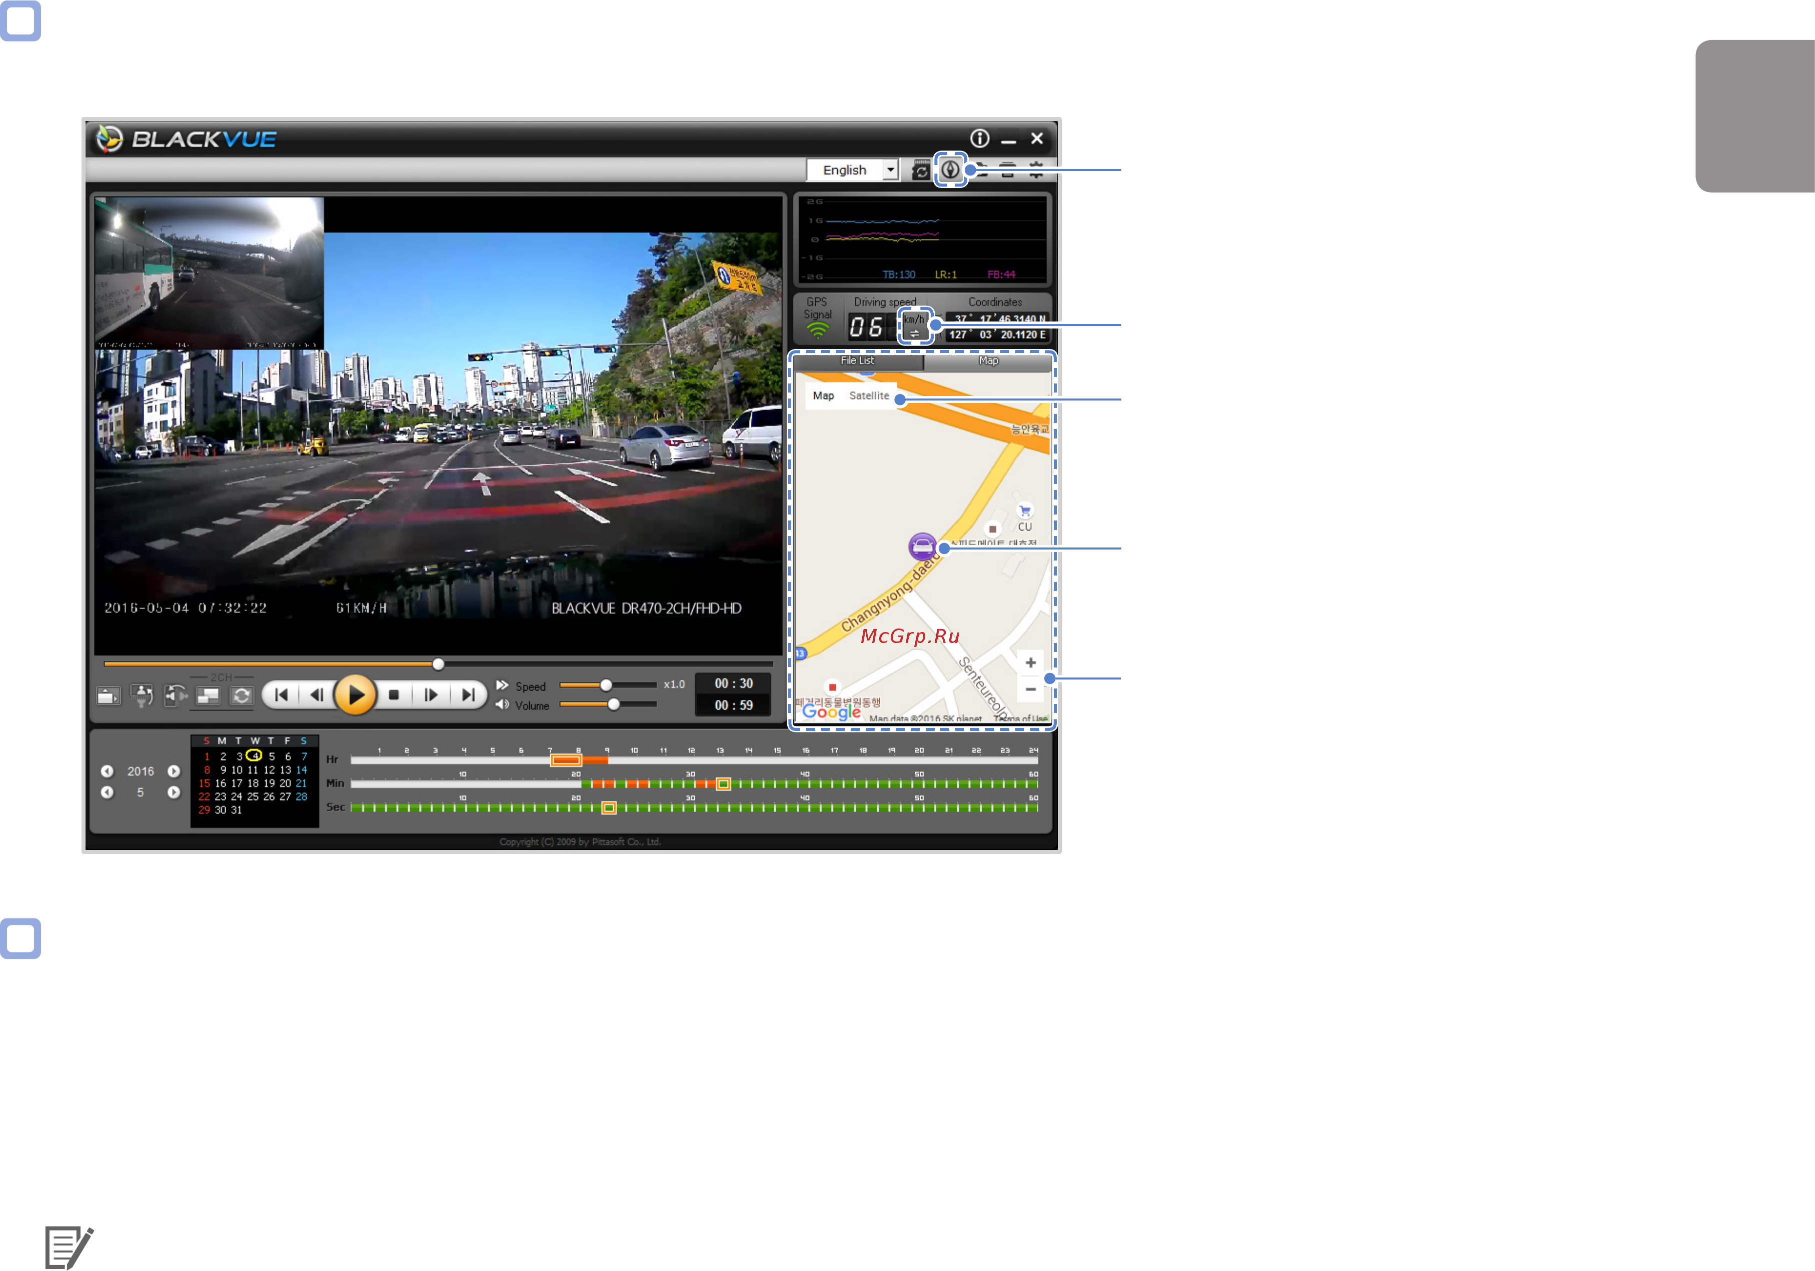Click the selected marker on Sec timeline
This screenshot has width=1815, height=1271.
609,808
